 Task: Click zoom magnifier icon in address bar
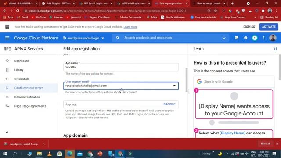pyautogui.click(x=209, y=11)
